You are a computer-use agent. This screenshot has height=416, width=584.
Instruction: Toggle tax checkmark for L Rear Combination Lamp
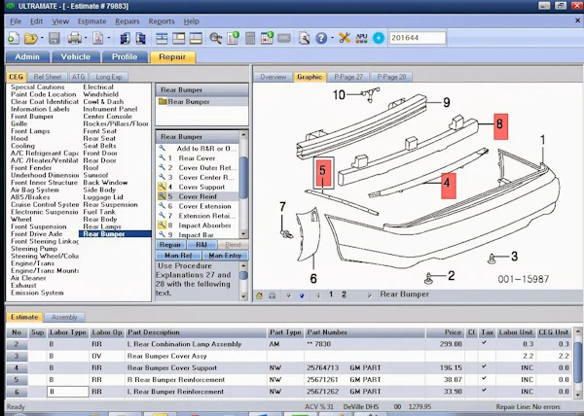(x=484, y=343)
